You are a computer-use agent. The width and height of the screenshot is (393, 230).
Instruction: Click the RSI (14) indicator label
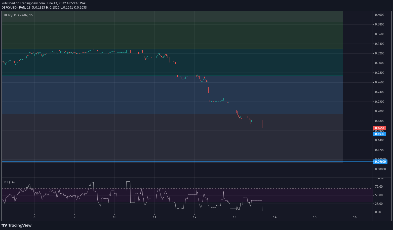click(9, 182)
